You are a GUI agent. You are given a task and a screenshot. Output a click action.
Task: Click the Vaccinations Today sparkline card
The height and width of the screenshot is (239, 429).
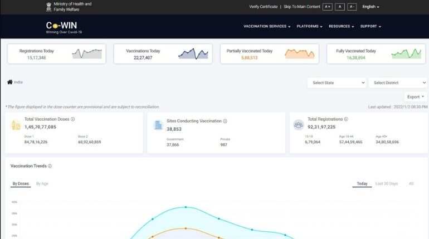163,54
